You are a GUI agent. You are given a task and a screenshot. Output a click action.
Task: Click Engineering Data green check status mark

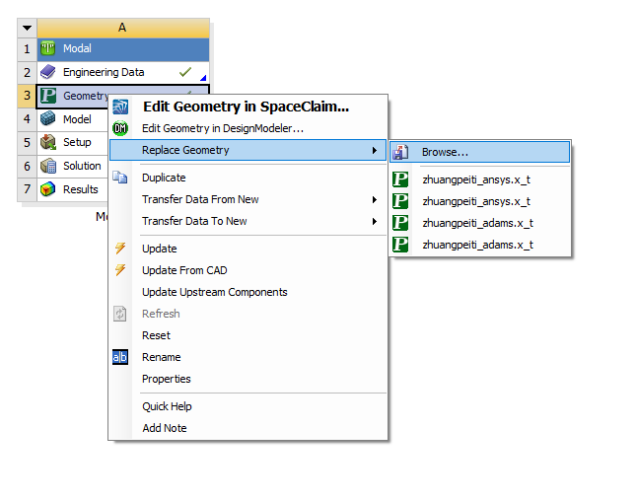coord(185,72)
